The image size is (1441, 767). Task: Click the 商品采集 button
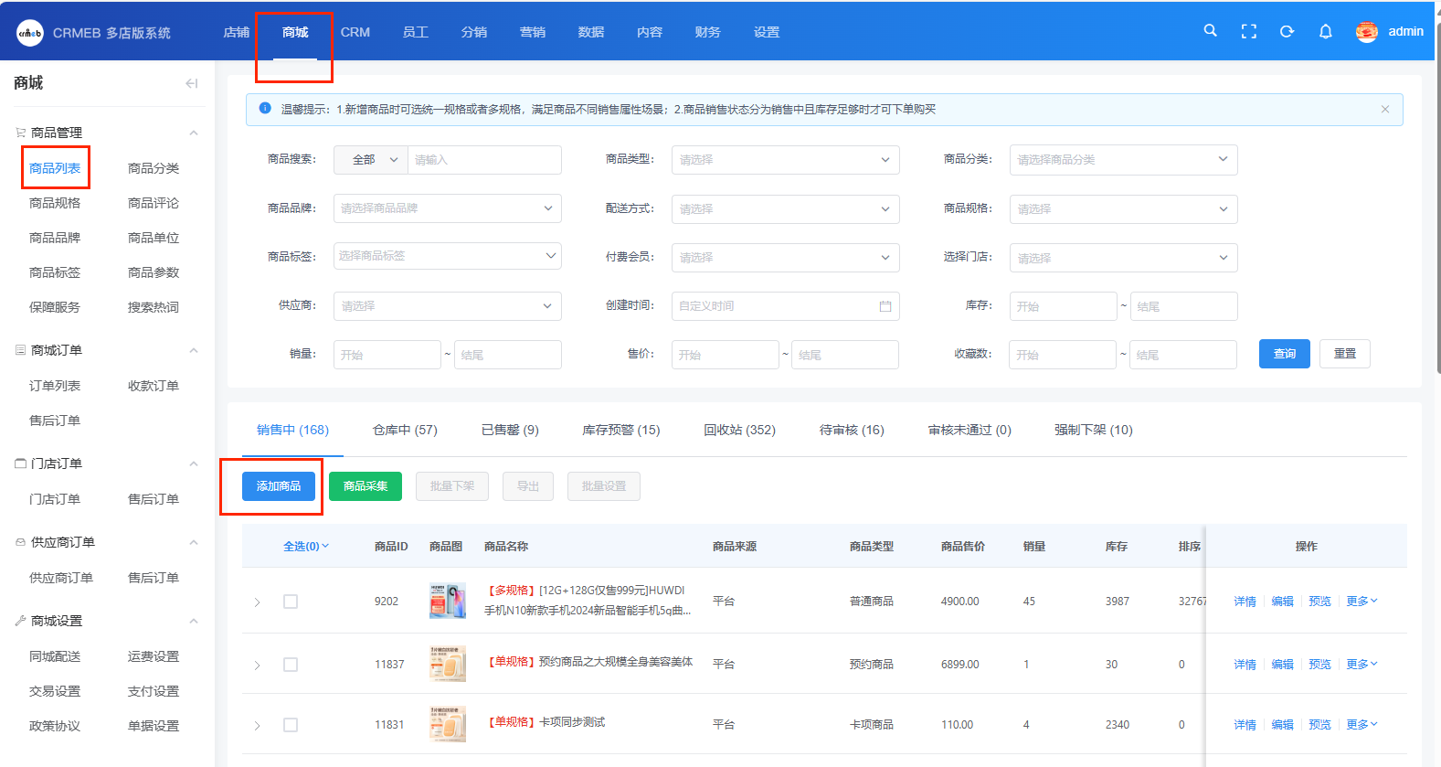pos(366,486)
